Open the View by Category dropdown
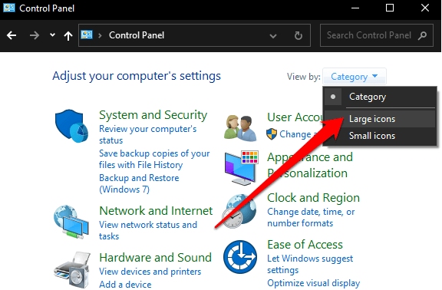Image resolution: width=442 pixels, height=290 pixels. click(x=354, y=77)
